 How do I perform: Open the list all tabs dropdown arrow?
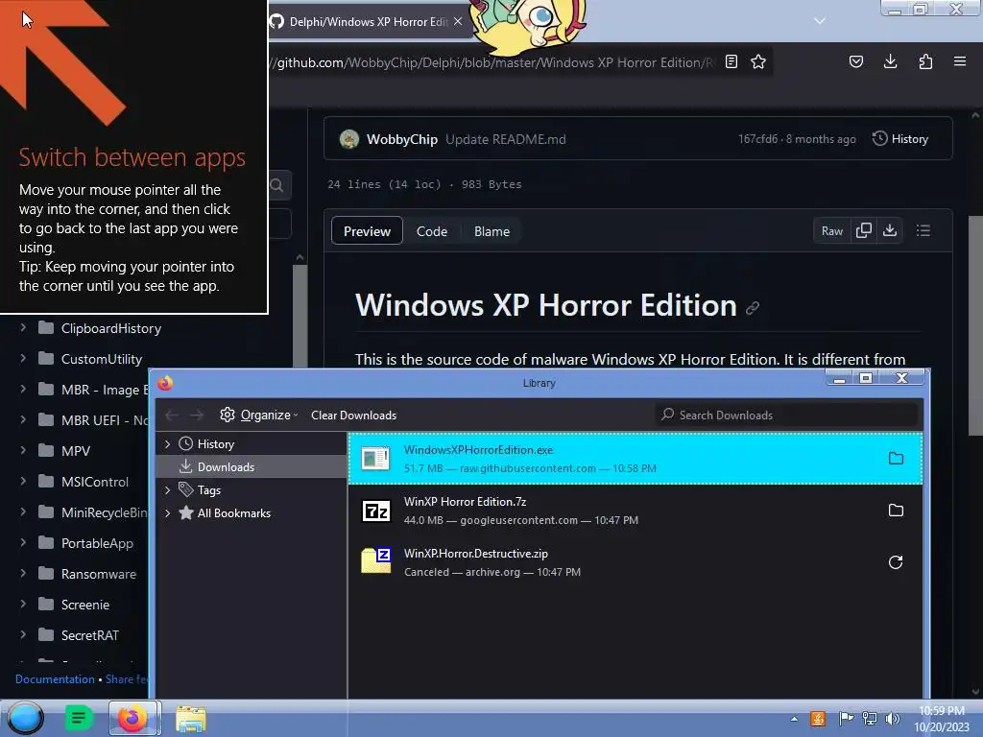pos(820,21)
